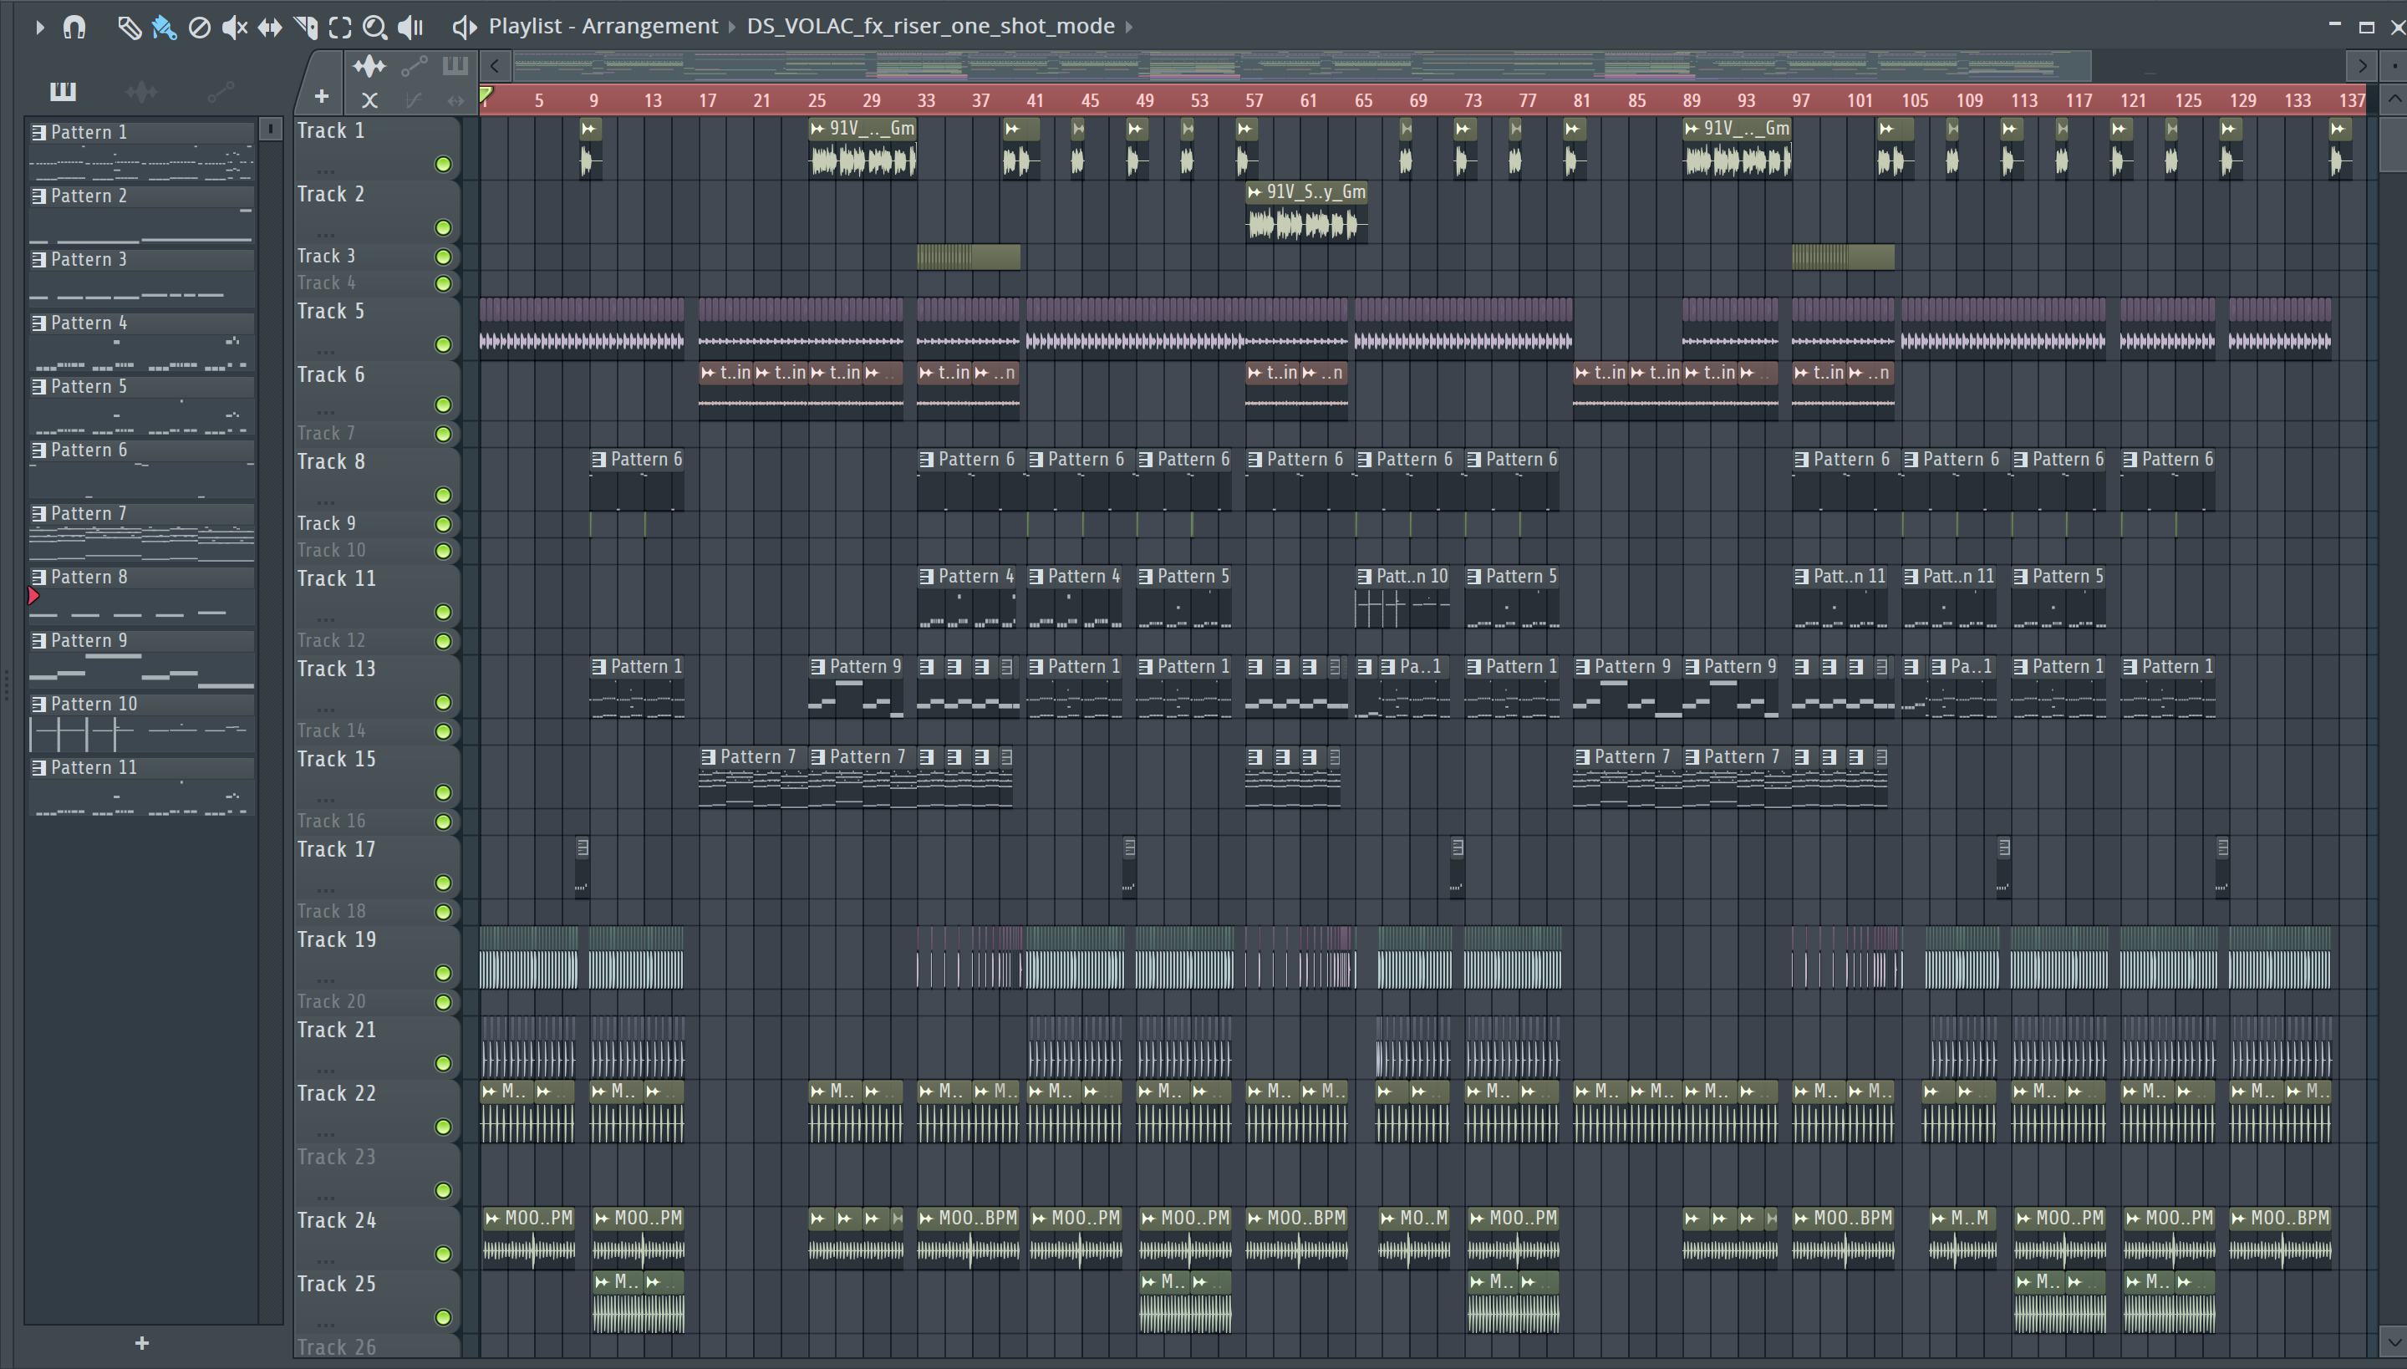The height and width of the screenshot is (1369, 2407).
Task: Click the add track plus button
Action: 321,97
